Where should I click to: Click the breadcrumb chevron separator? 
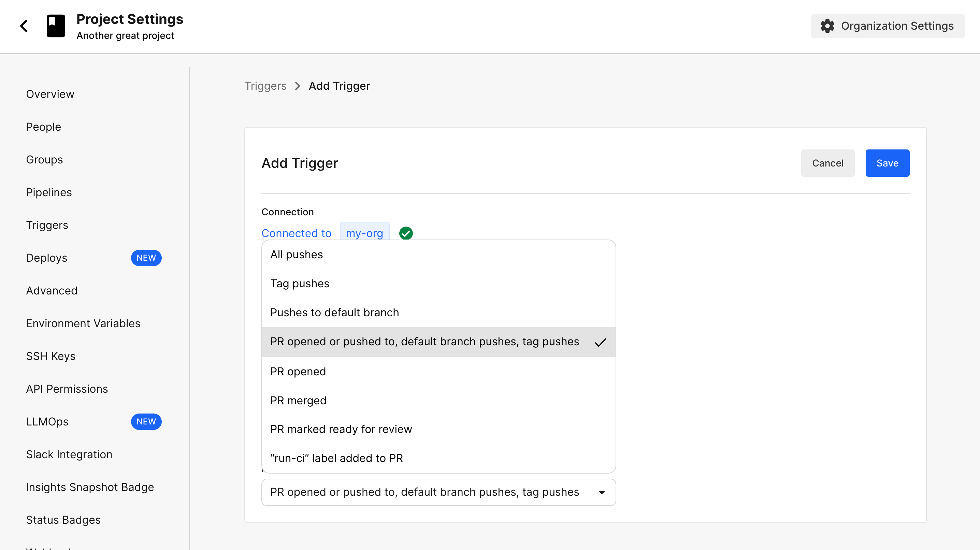pos(298,86)
